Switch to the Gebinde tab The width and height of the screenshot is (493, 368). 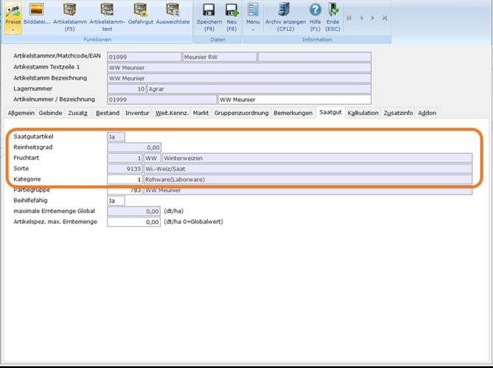click(x=50, y=113)
